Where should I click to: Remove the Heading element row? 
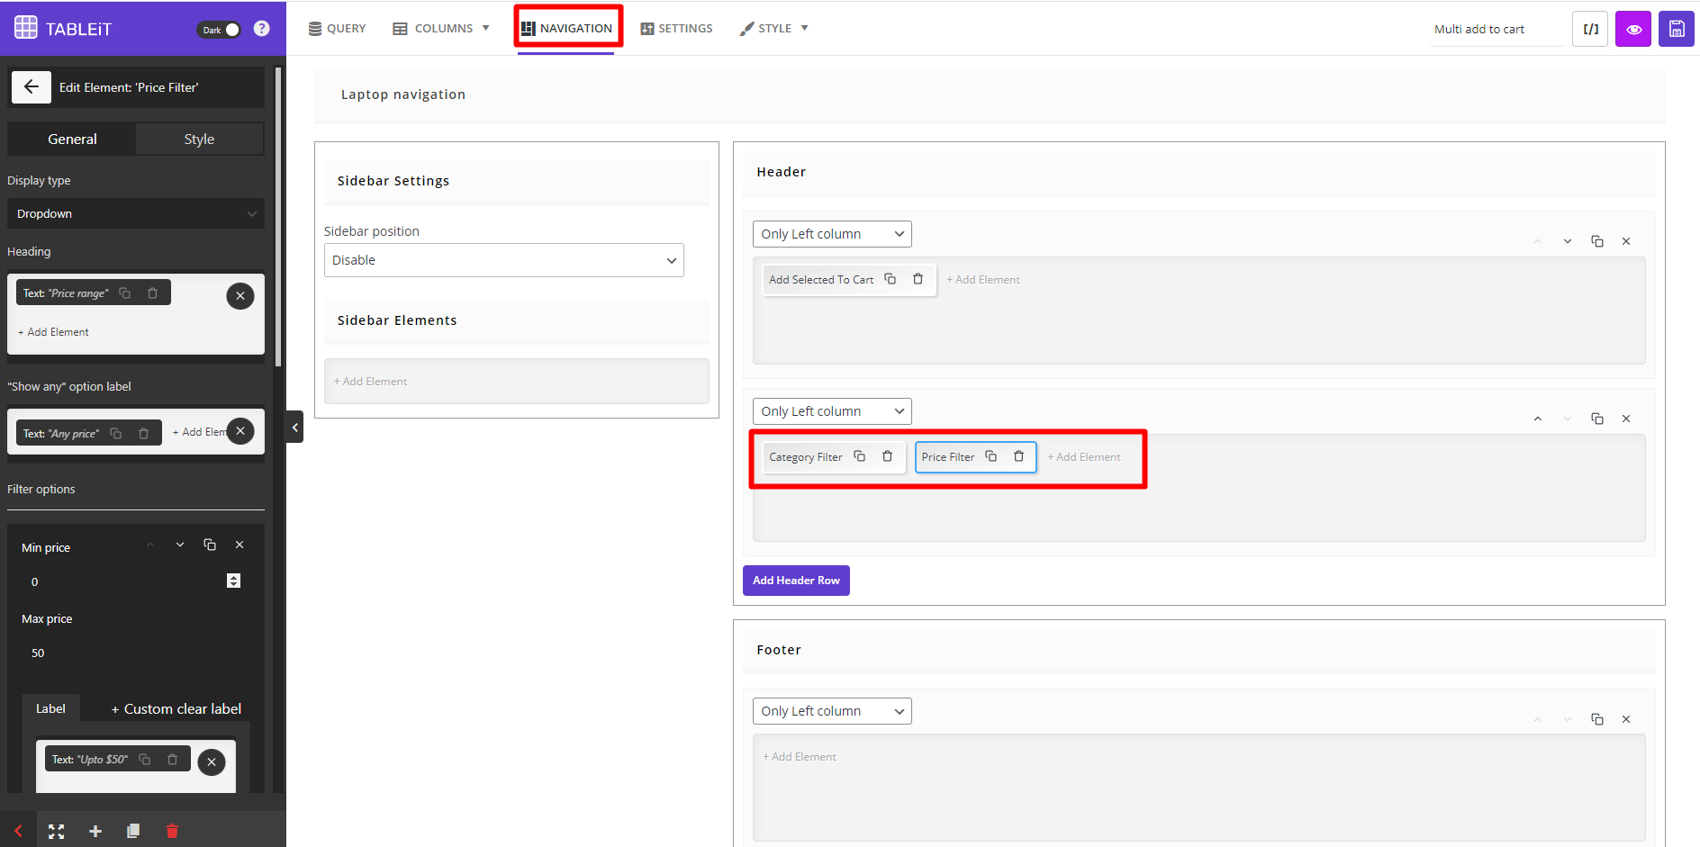[x=240, y=296]
